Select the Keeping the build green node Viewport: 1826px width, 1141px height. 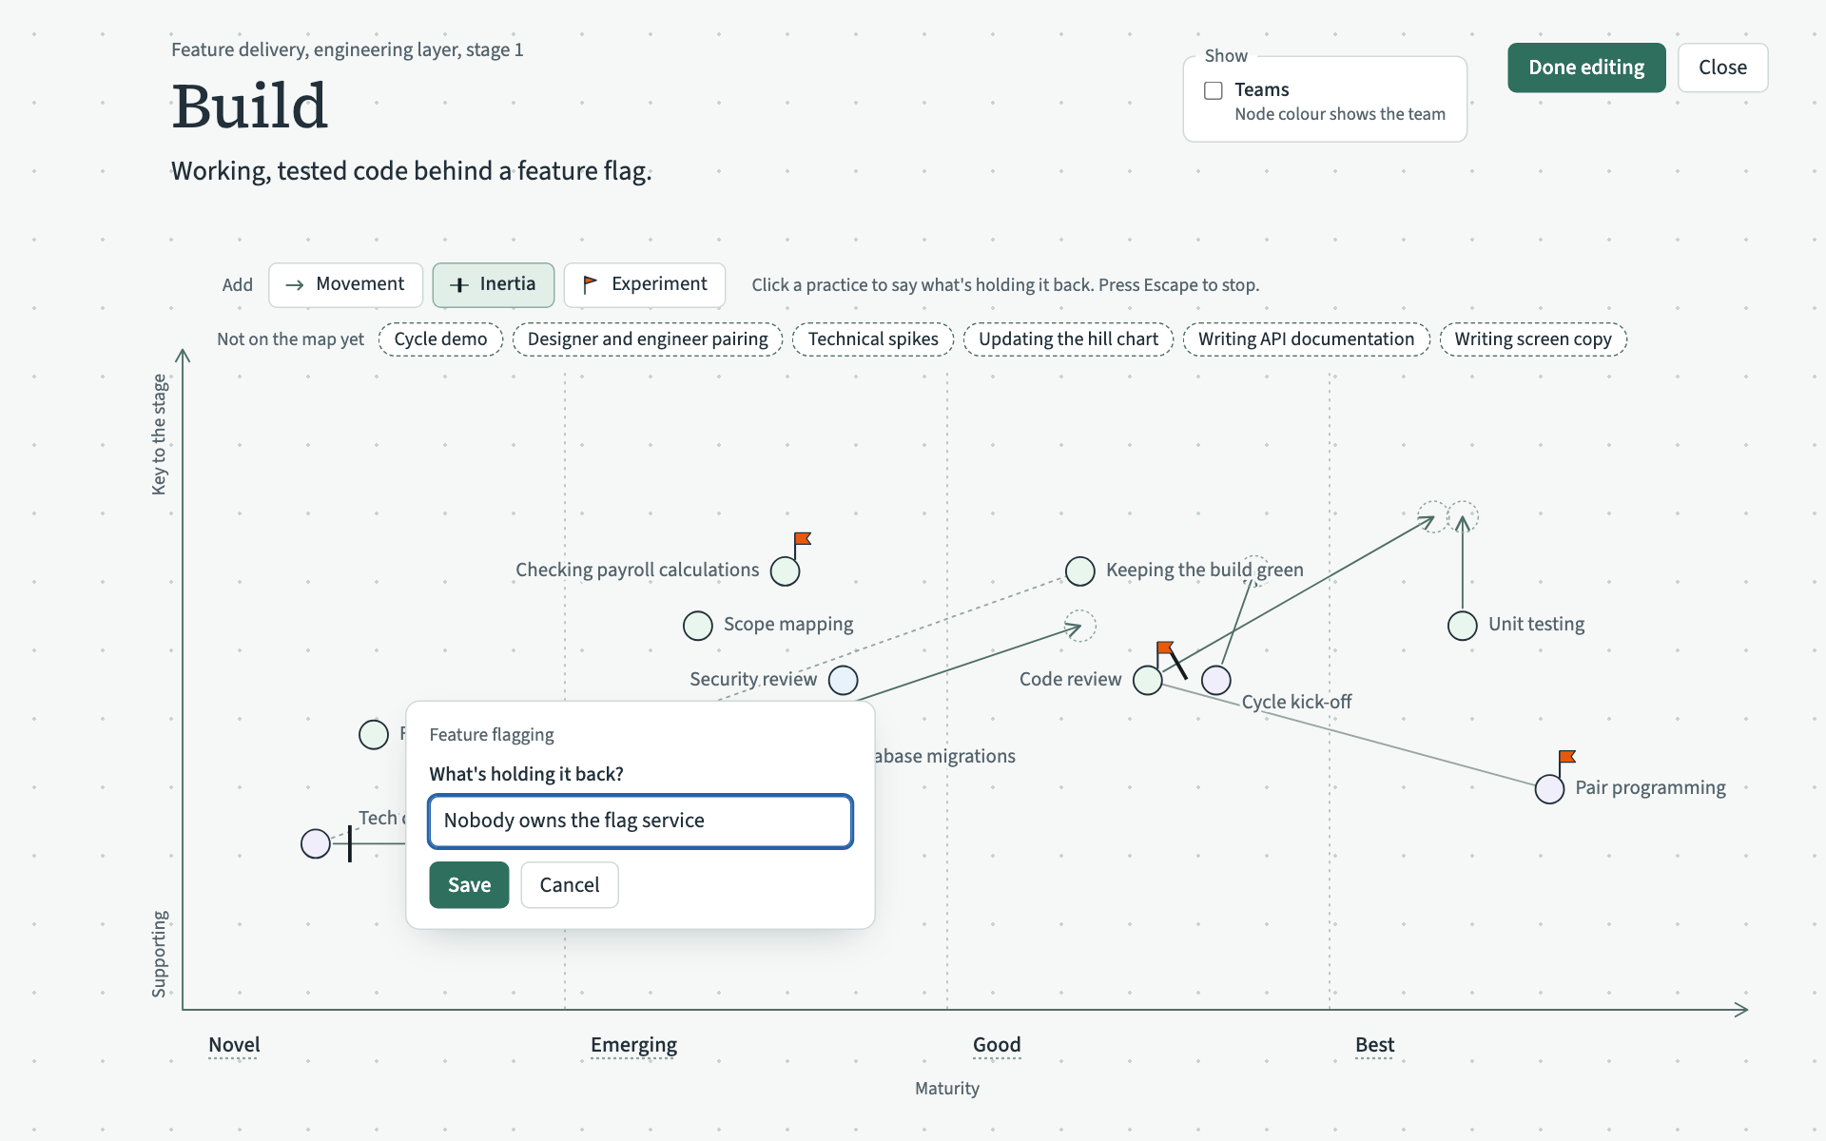coord(1080,571)
